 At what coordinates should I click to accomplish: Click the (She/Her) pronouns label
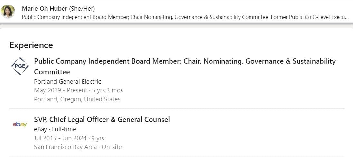(x=82, y=9)
